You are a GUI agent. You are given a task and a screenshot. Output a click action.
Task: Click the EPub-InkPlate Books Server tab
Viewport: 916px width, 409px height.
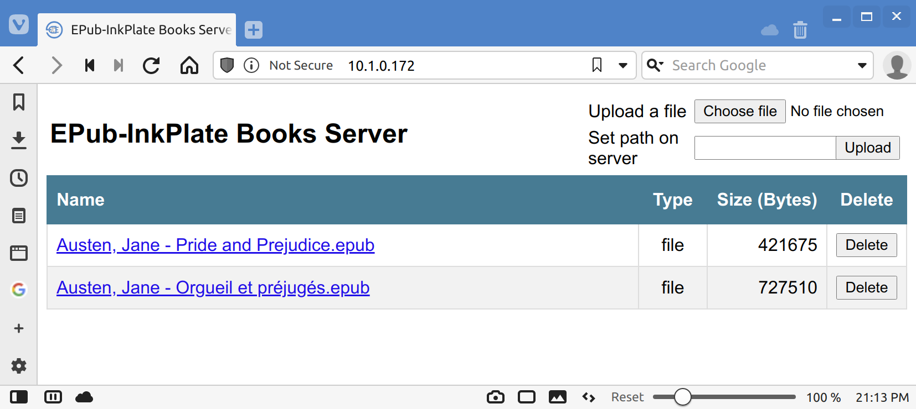coord(137,30)
